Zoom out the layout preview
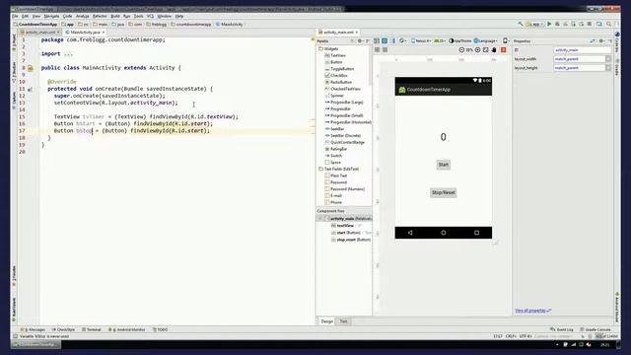The height and width of the screenshot is (355, 631). 461,50
